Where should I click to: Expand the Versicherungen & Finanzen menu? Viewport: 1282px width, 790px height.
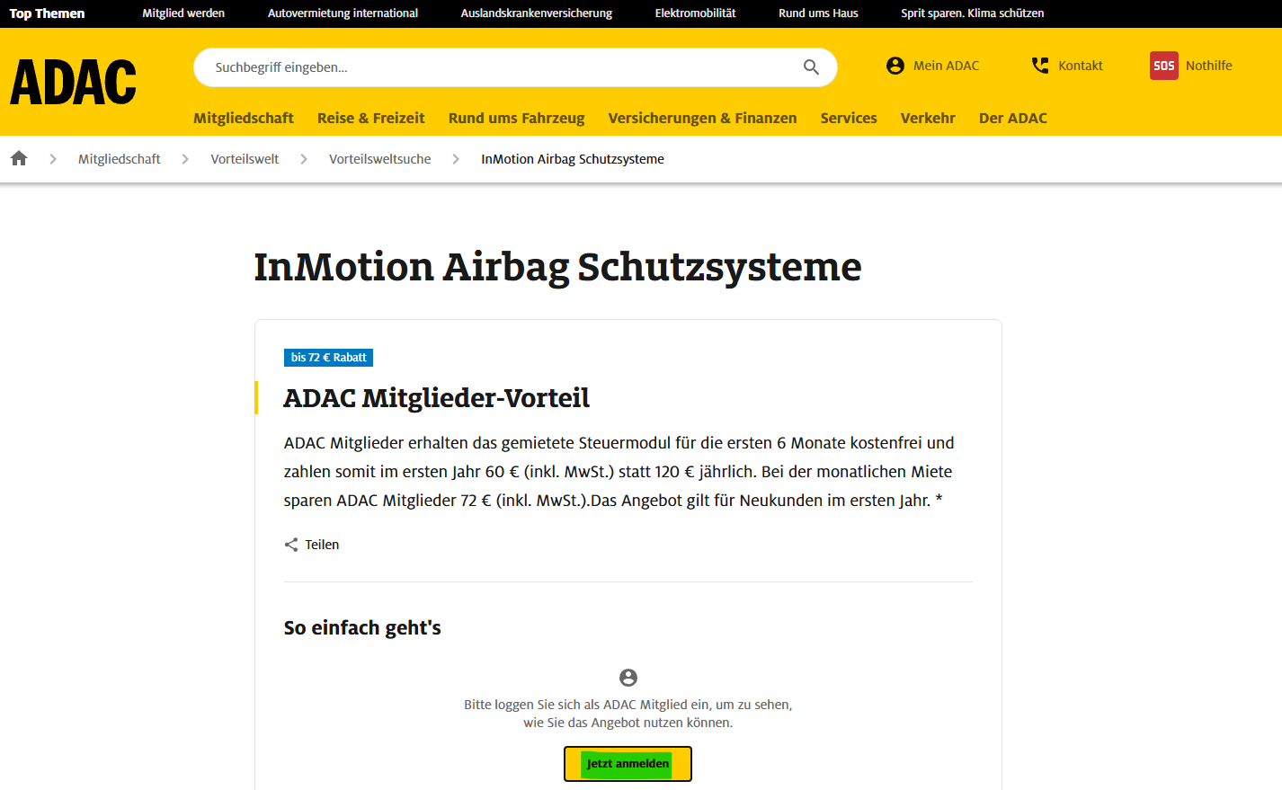click(x=702, y=118)
